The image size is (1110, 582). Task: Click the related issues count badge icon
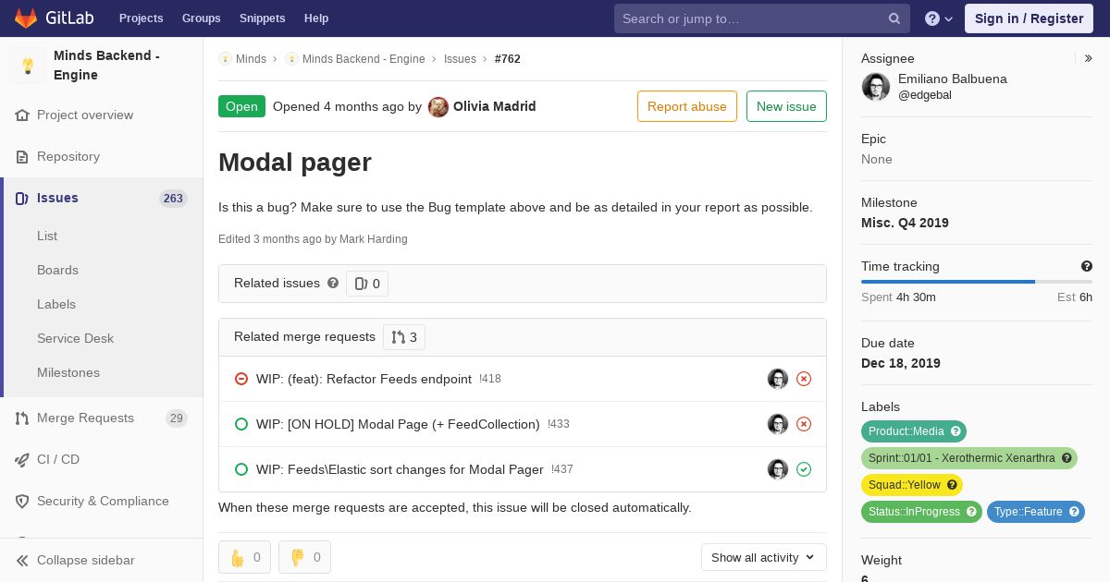361,284
